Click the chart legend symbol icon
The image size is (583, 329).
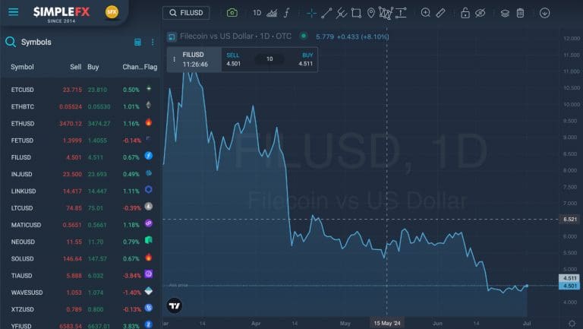click(172, 36)
